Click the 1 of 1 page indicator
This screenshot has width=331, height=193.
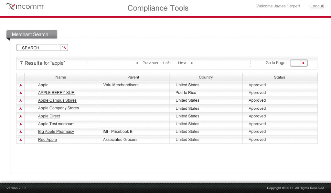click(167, 63)
